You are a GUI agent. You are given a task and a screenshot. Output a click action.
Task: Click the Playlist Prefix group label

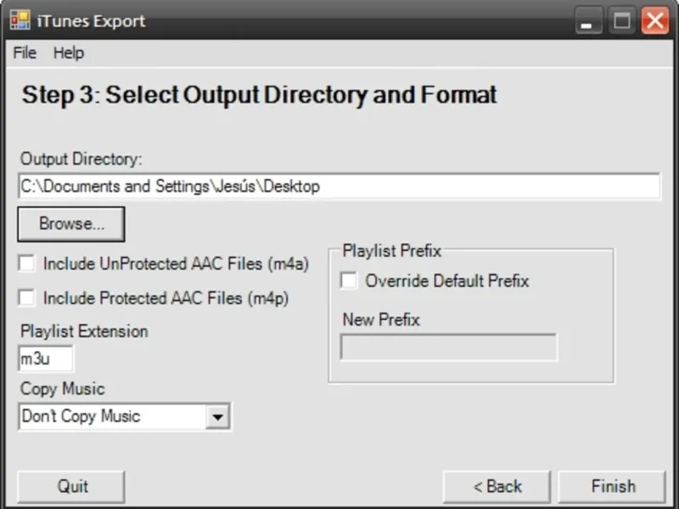coord(391,250)
